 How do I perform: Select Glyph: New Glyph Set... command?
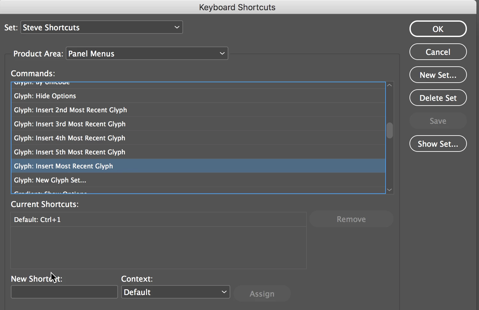point(50,180)
